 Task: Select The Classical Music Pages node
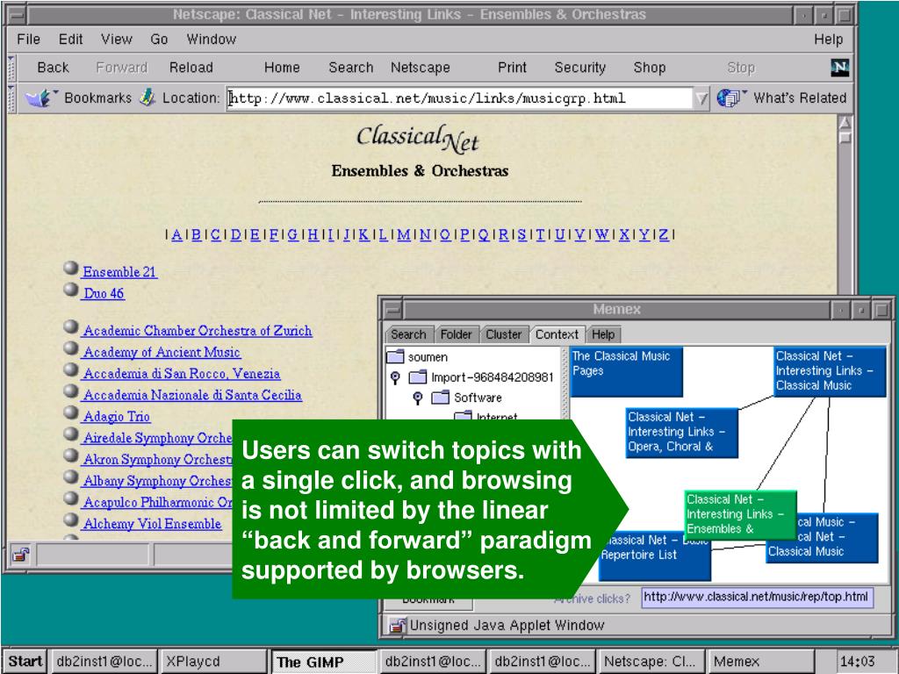point(627,371)
